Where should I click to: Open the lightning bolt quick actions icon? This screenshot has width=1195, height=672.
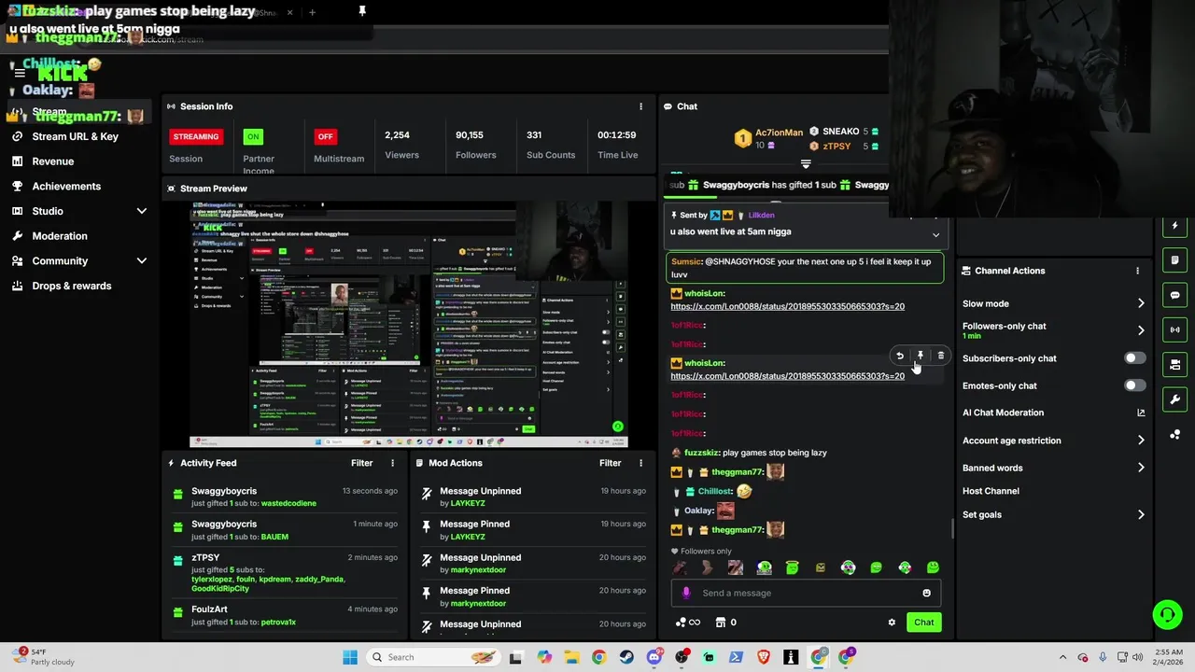click(x=1174, y=226)
